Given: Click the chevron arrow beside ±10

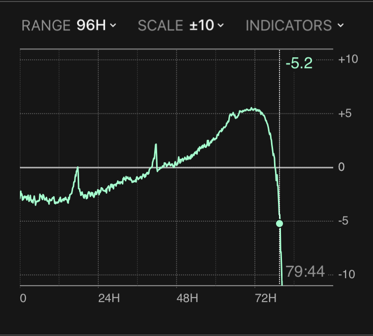Looking at the screenshot, I should click(220, 25).
